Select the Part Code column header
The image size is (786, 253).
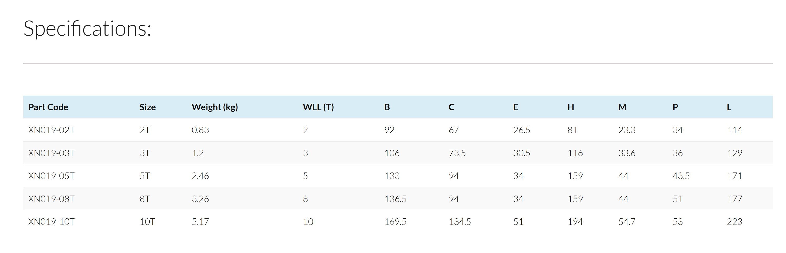tap(48, 107)
